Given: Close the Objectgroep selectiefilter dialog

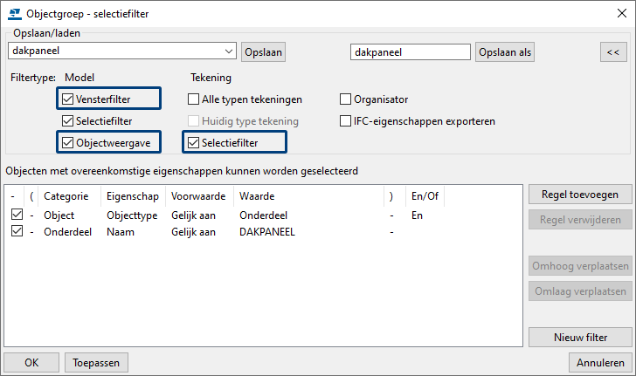Looking at the screenshot, I should (x=621, y=13).
